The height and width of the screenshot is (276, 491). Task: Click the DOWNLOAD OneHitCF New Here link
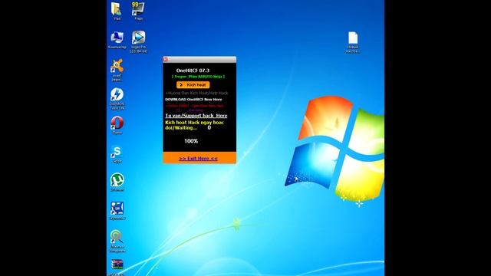[193, 99]
